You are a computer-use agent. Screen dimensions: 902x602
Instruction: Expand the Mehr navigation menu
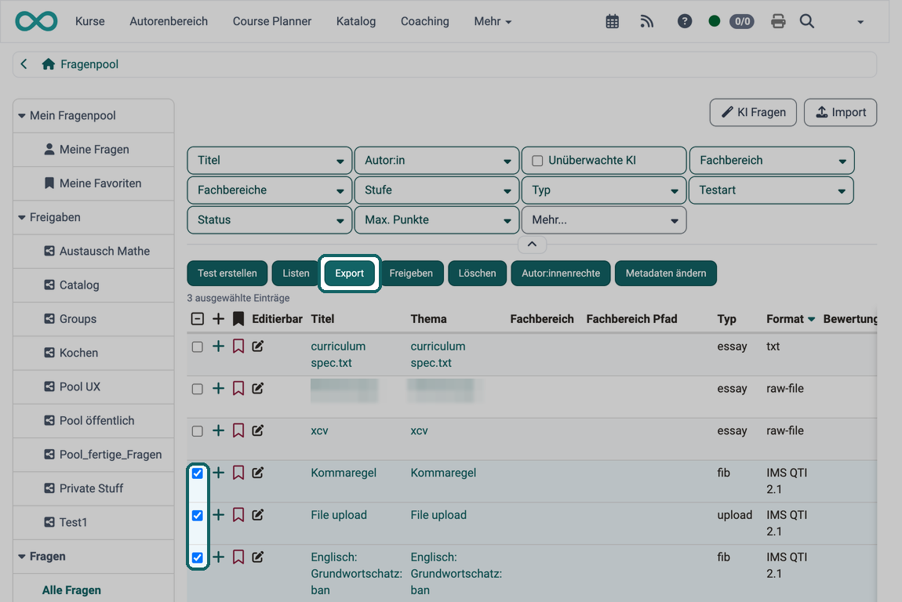tap(493, 21)
